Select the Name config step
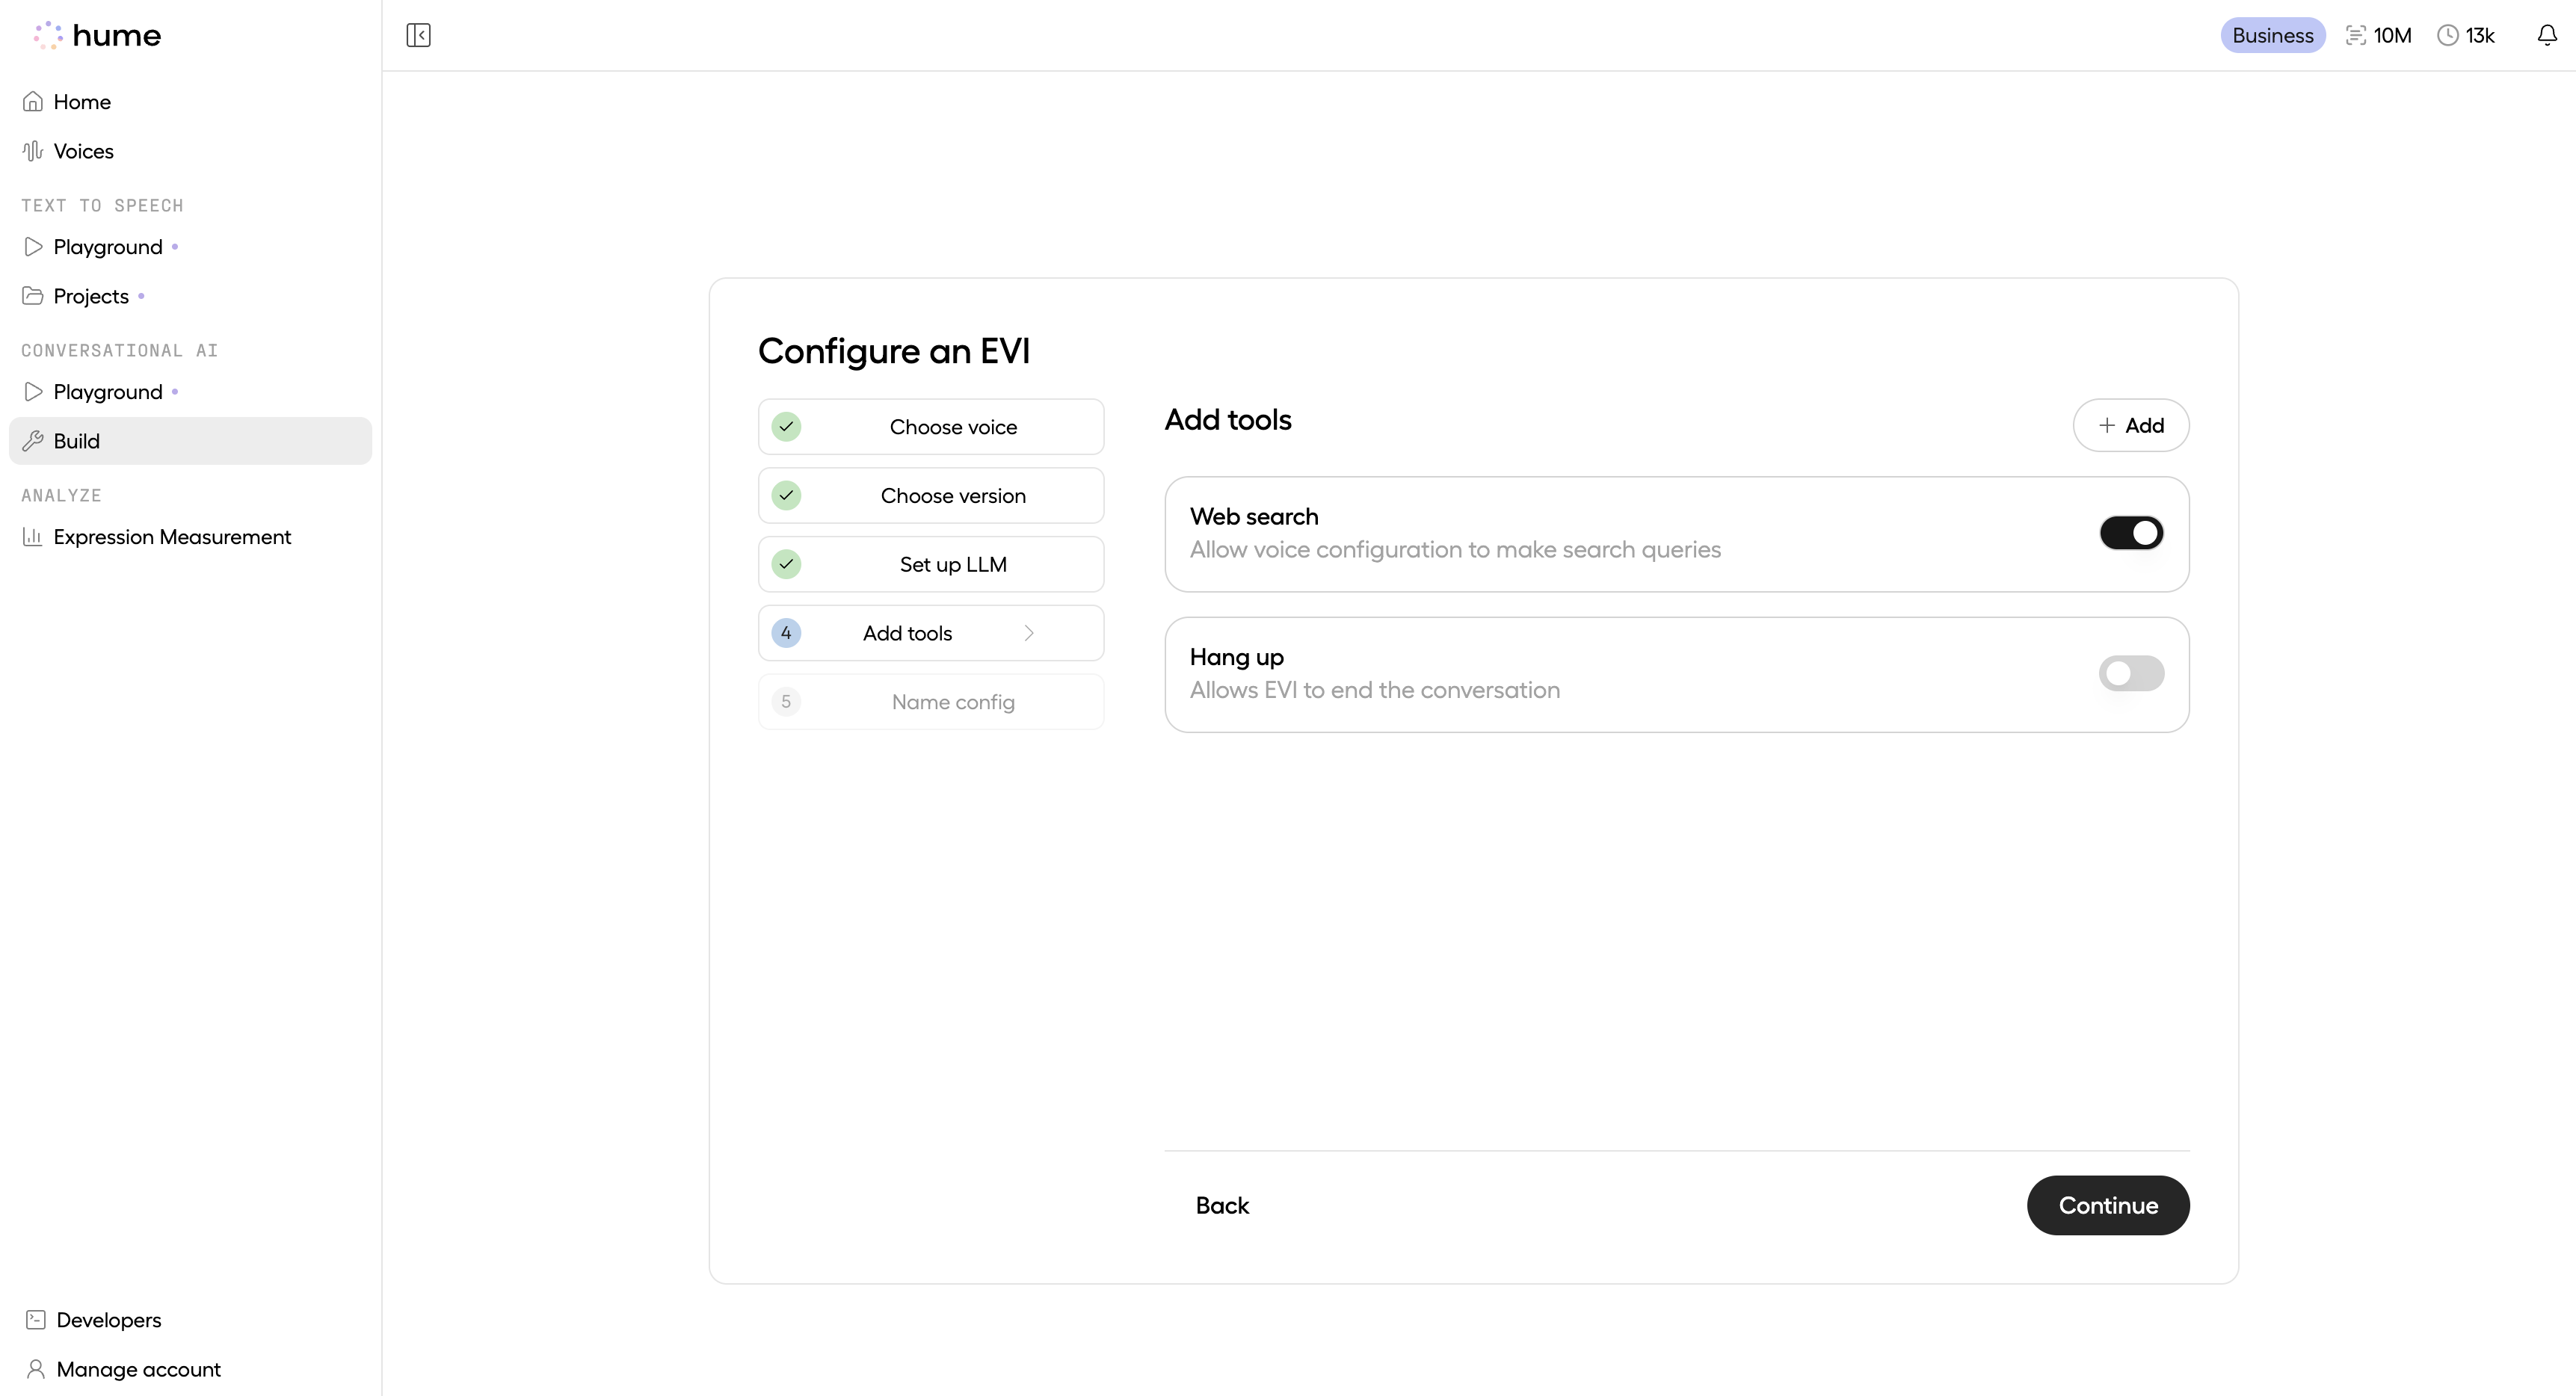Image resolution: width=2576 pixels, height=1396 pixels. [x=930, y=701]
